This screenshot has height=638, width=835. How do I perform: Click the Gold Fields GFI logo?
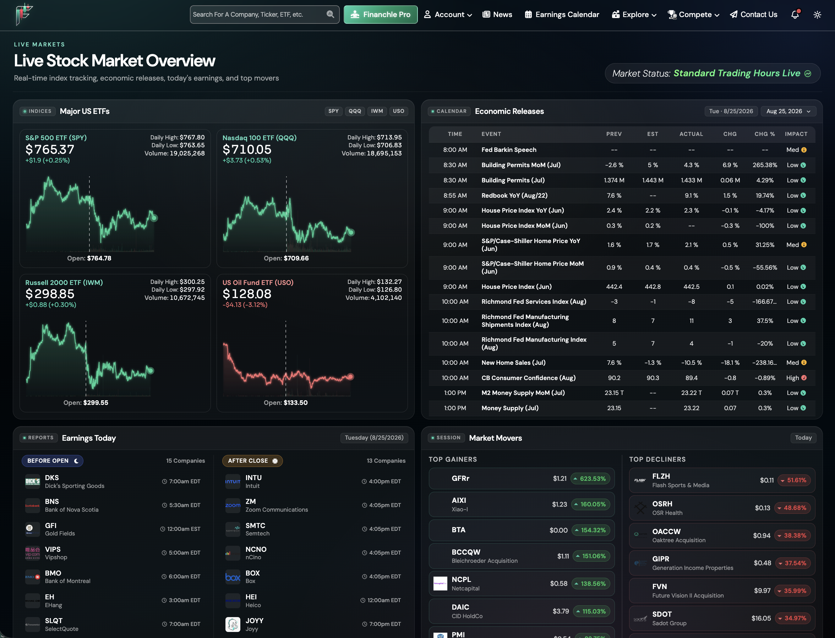(x=33, y=529)
